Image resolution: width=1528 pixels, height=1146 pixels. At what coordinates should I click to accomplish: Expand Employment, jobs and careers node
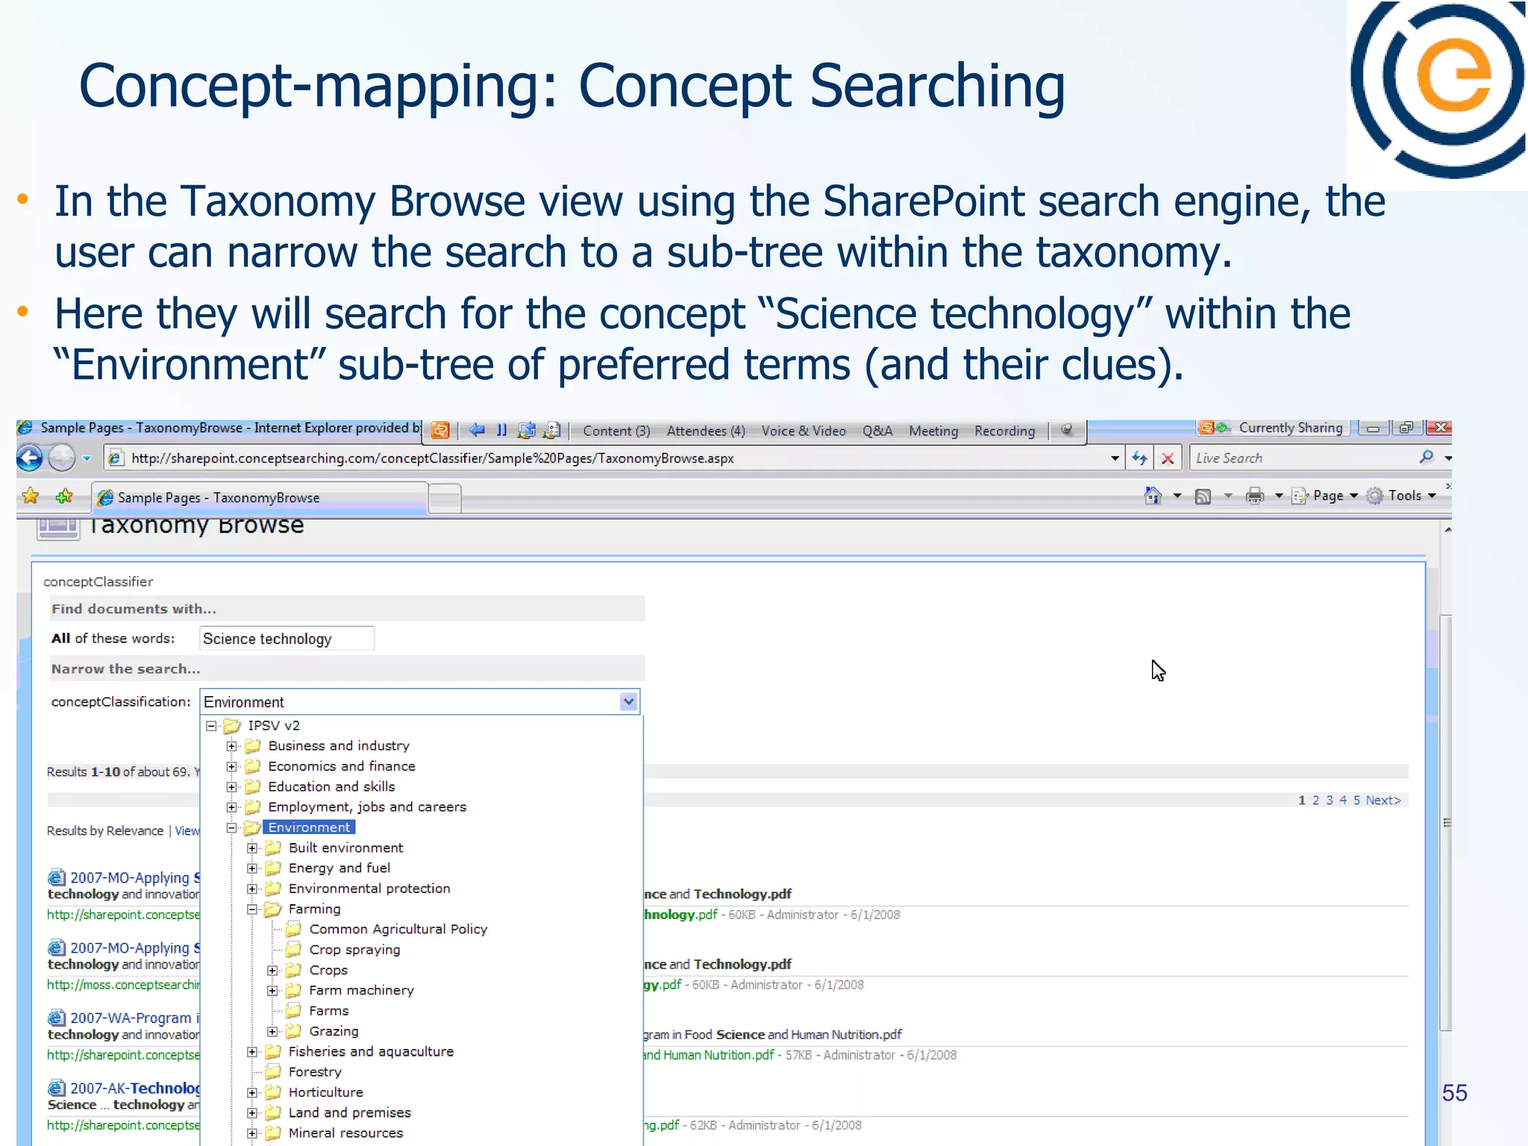[232, 807]
